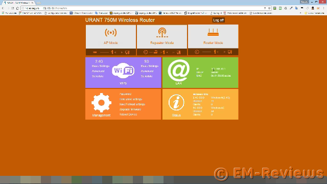Open 5G Advanced settings link
327x184 pixels.
[x=147, y=71]
